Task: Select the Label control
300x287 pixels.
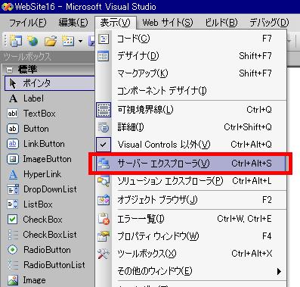Action: [x=50, y=98]
